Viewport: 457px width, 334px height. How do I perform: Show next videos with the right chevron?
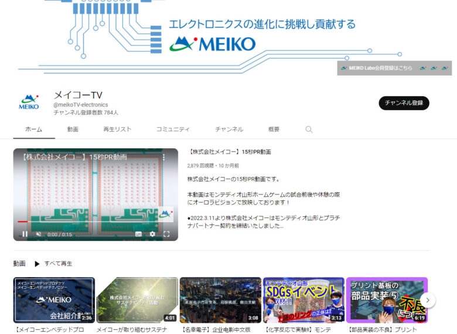[x=428, y=300]
